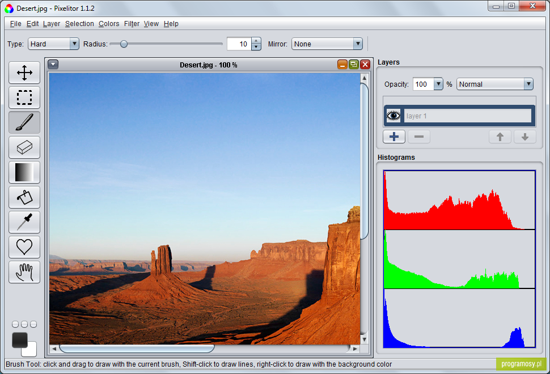The image size is (550, 374).
Task: Open the Layer menu
Action: pyautogui.click(x=52, y=23)
